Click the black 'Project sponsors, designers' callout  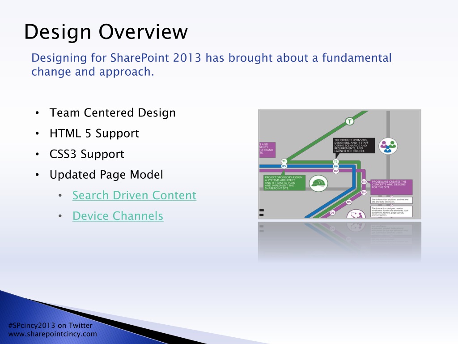click(x=354, y=146)
